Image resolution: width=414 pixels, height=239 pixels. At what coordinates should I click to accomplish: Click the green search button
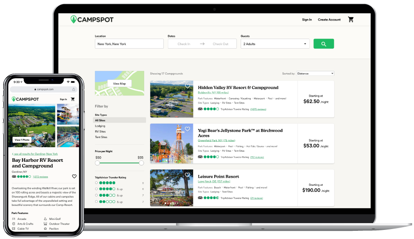(x=323, y=44)
